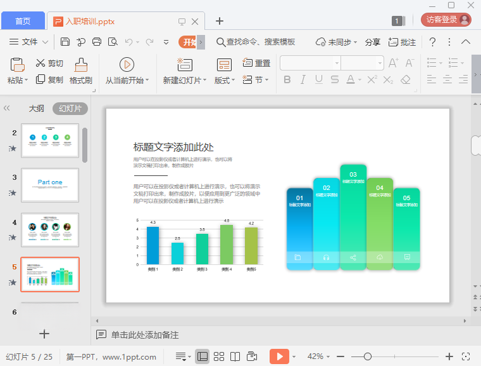Undo the last action
This screenshot has height=366, width=481.
(x=129, y=42)
